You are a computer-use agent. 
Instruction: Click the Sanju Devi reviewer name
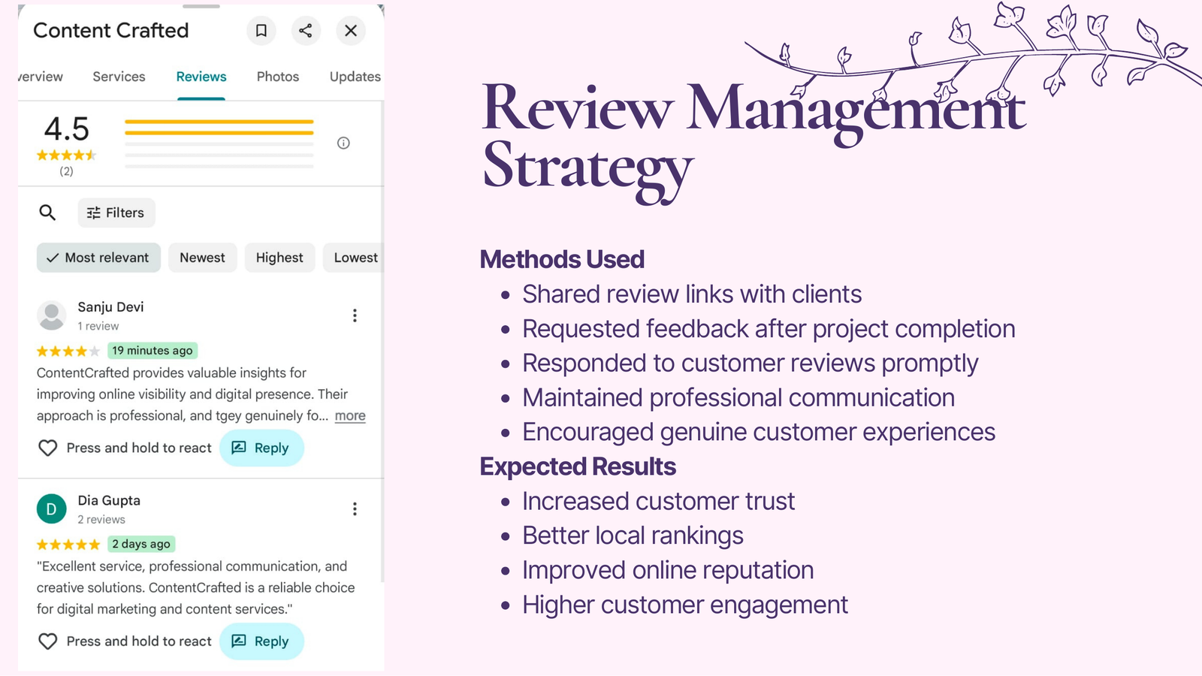pyautogui.click(x=110, y=306)
